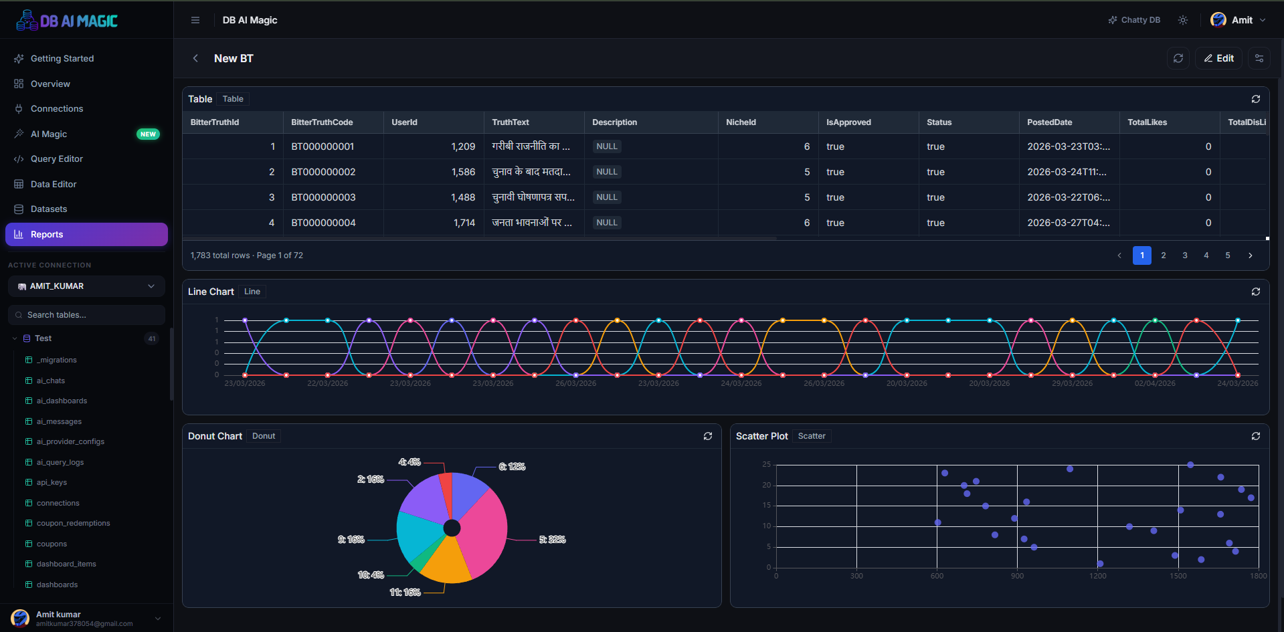This screenshot has height=632, width=1284.
Task: Open Chatty DB assistant
Action: (1134, 20)
